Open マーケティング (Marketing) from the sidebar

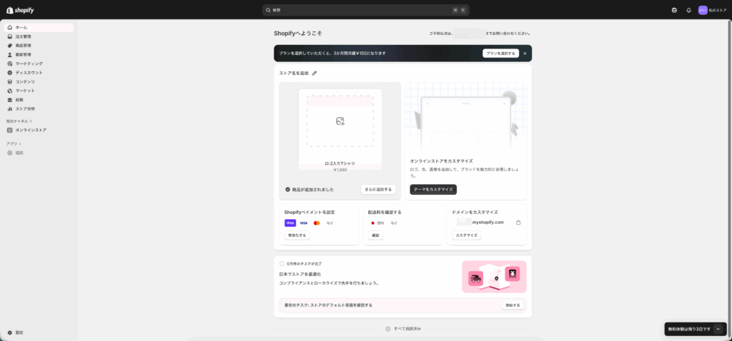pos(29,63)
